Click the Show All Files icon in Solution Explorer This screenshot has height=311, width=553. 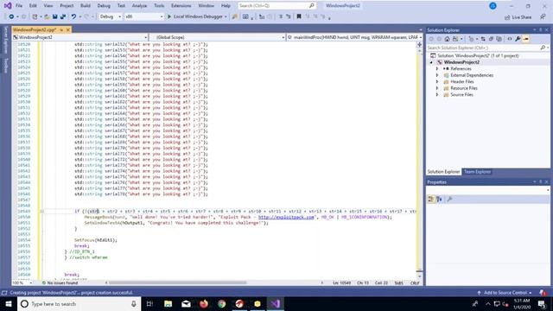coord(499,39)
